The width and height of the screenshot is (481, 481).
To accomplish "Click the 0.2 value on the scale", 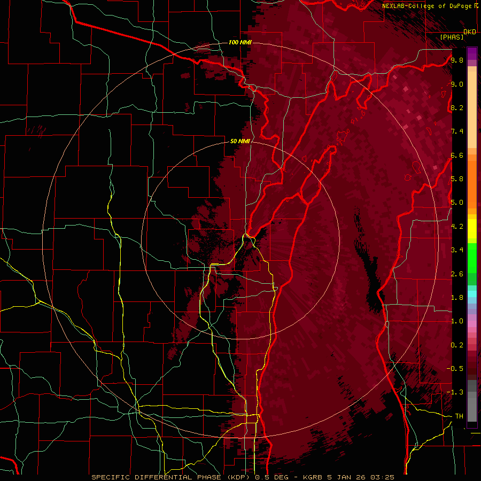I will (x=457, y=345).
